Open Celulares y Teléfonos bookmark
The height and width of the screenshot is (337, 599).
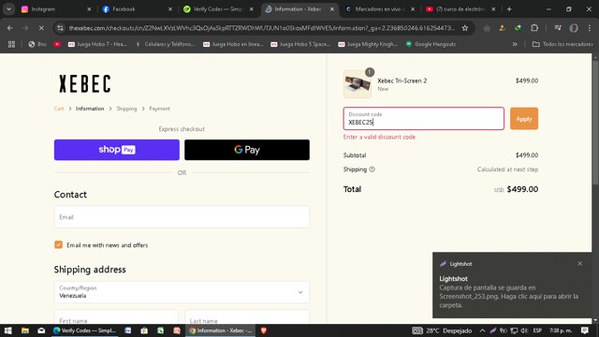(x=166, y=44)
